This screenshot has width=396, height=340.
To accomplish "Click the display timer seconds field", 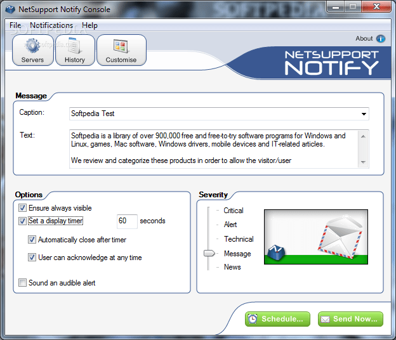I will 127,221.
